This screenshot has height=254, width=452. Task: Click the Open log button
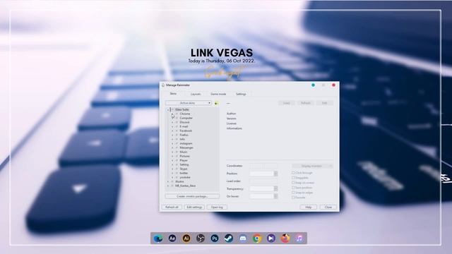[x=217, y=207]
